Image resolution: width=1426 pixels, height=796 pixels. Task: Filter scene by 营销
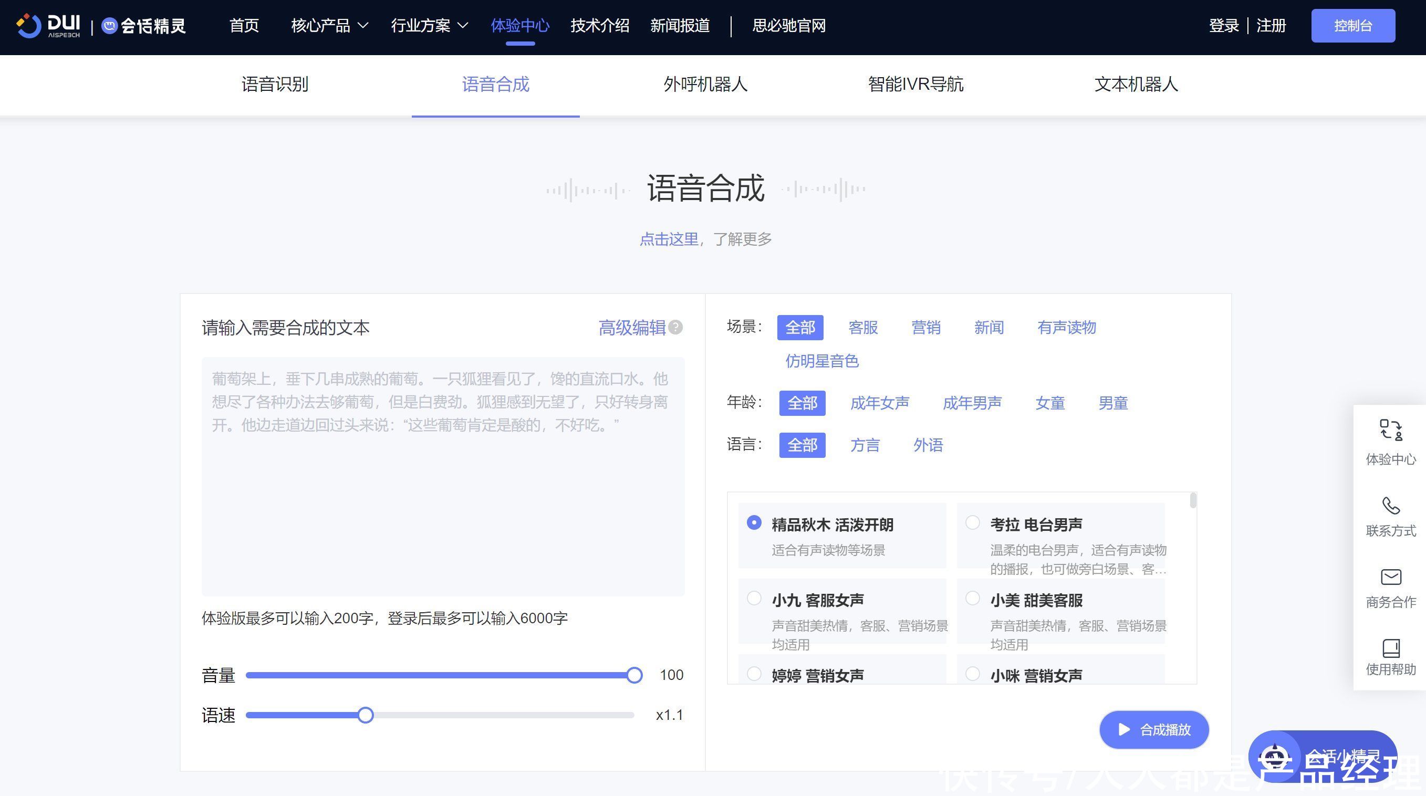pyautogui.click(x=926, y=327)
